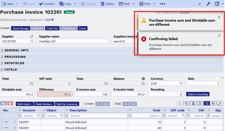Close the warning notification
This screenshot has height=131, width=225.
219,17
